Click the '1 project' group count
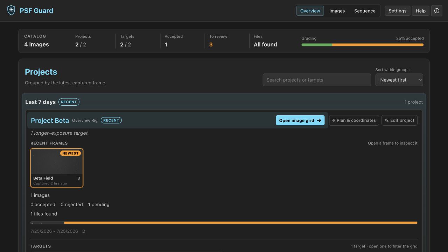 [x=414, y=102]
